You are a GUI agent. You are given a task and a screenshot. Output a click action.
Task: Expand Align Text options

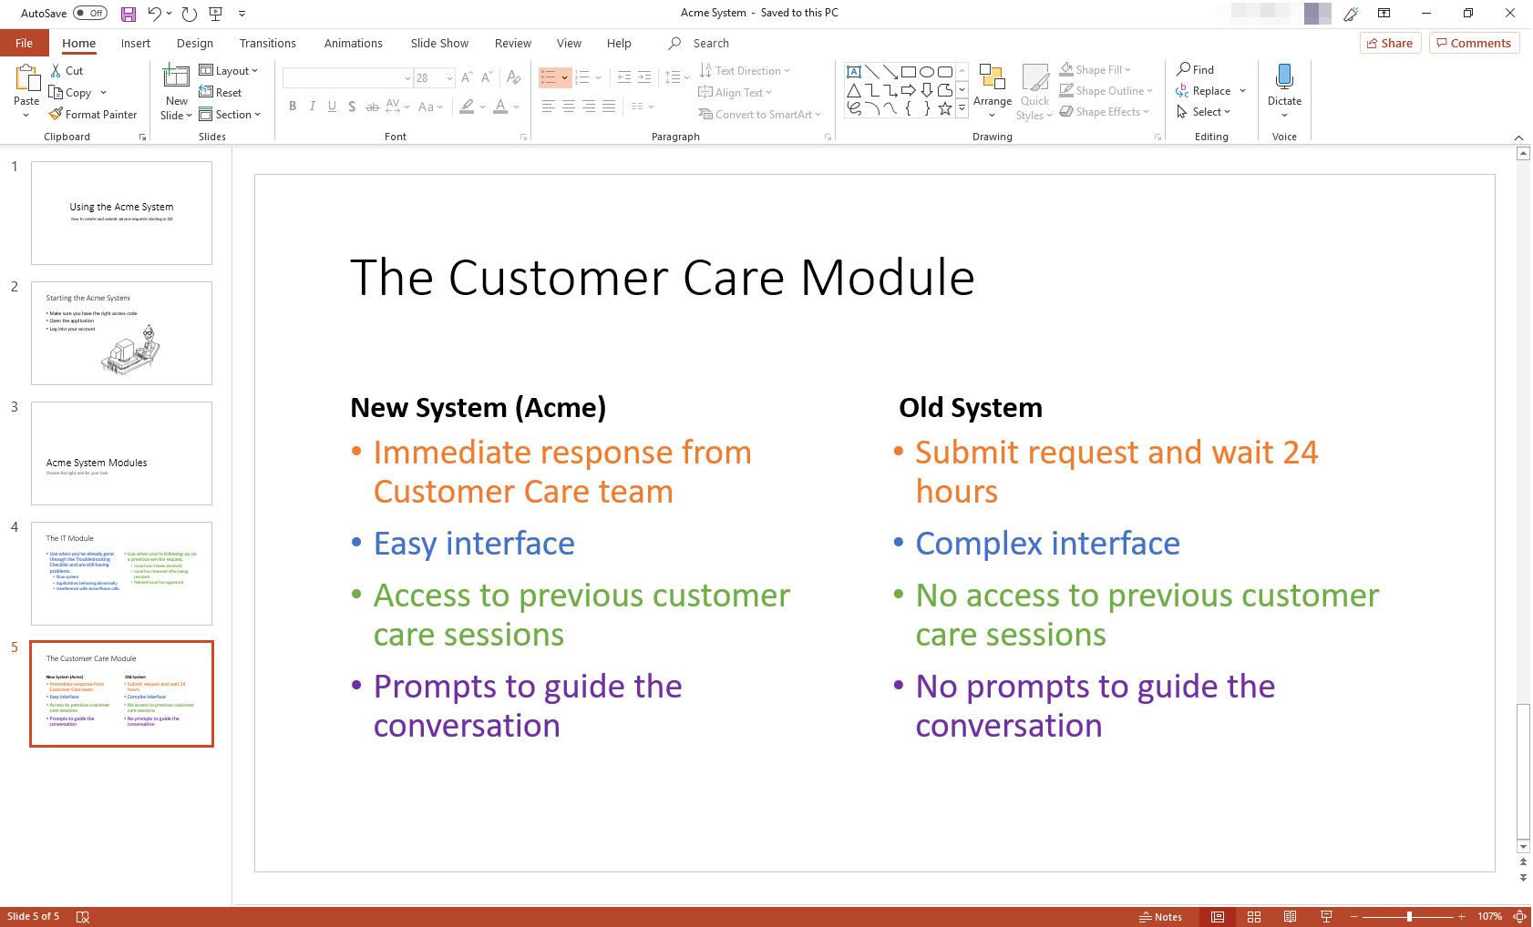coord(735,92)
